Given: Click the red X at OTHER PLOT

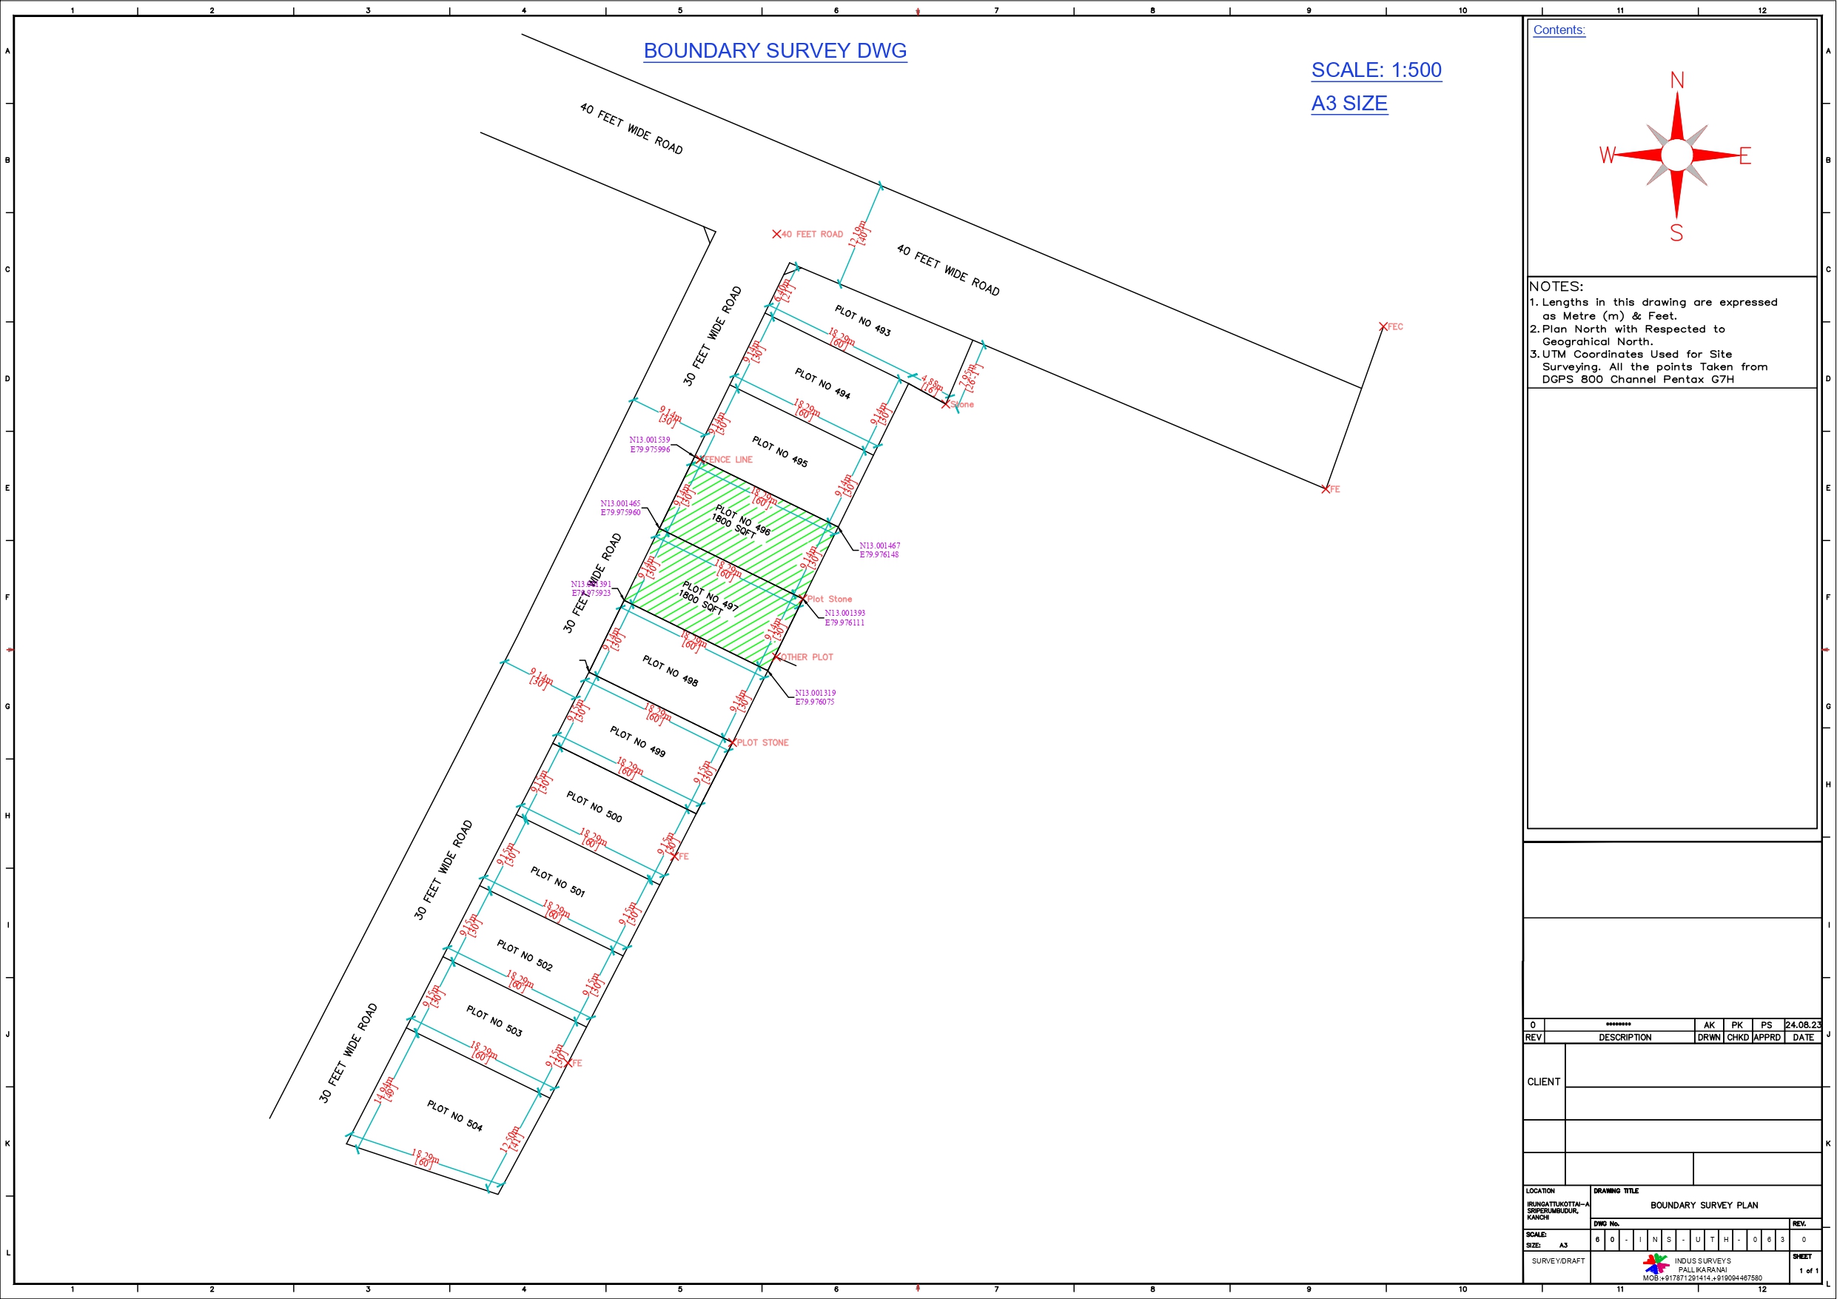Looking at the screenshot, I should (776, 657).
